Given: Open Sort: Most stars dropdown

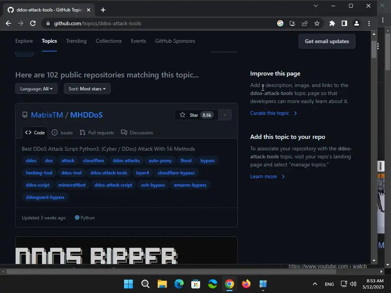Looking at the screenshot, I should pyautogui.click(x=87, y=89).
